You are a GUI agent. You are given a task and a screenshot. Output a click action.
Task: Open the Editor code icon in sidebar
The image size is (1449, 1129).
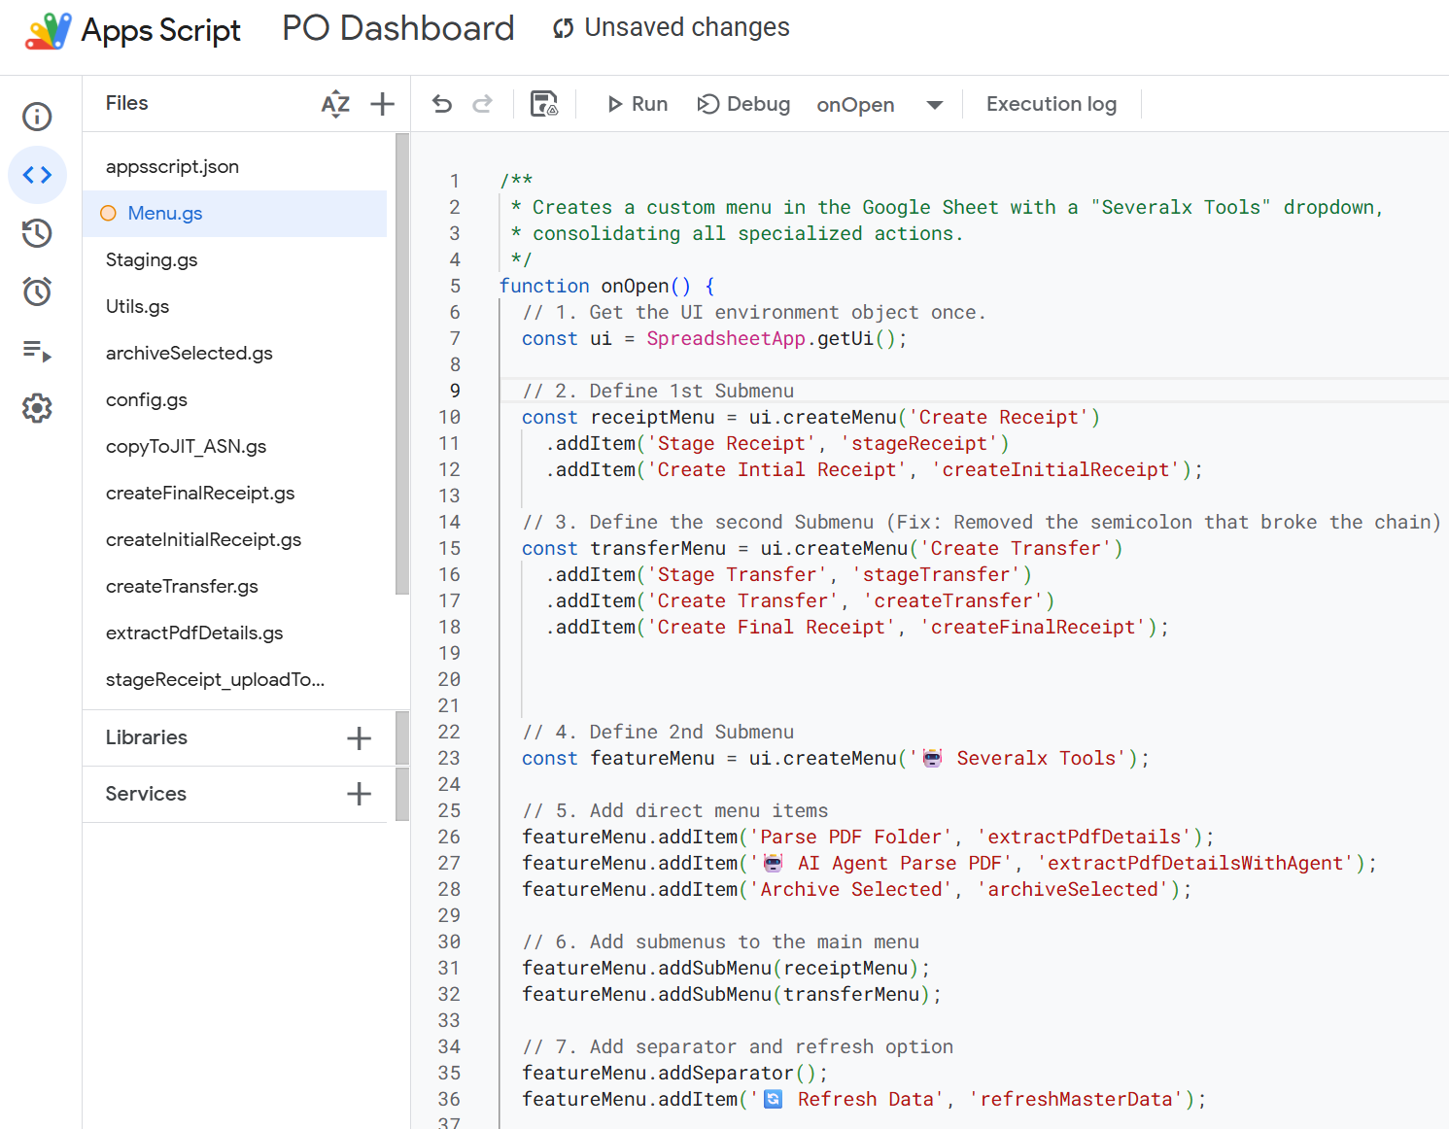(37, 175)
